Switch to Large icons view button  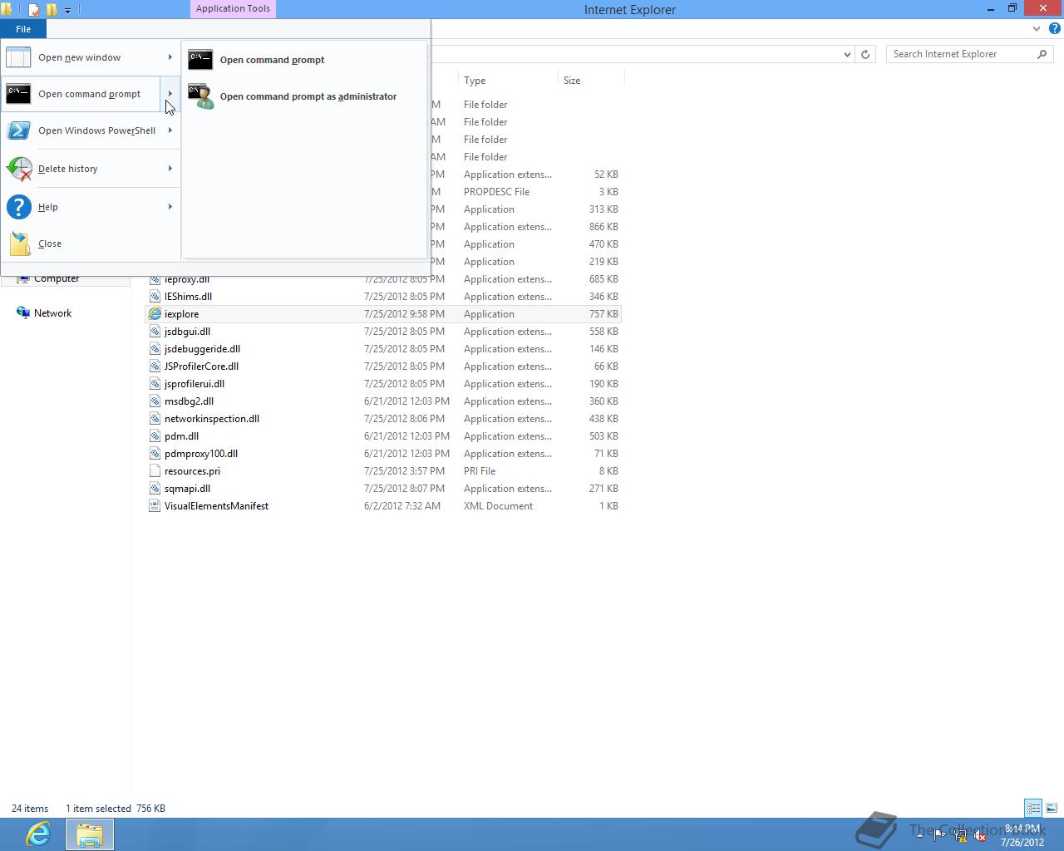[1052, 808]
